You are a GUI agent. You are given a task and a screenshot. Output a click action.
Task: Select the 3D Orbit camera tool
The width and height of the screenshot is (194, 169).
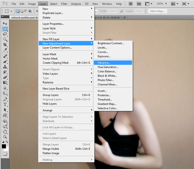(5, 126)
